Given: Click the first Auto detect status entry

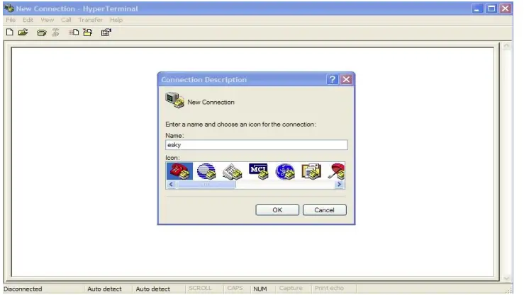Looking at the screenshot, I should tap(105, 289).
